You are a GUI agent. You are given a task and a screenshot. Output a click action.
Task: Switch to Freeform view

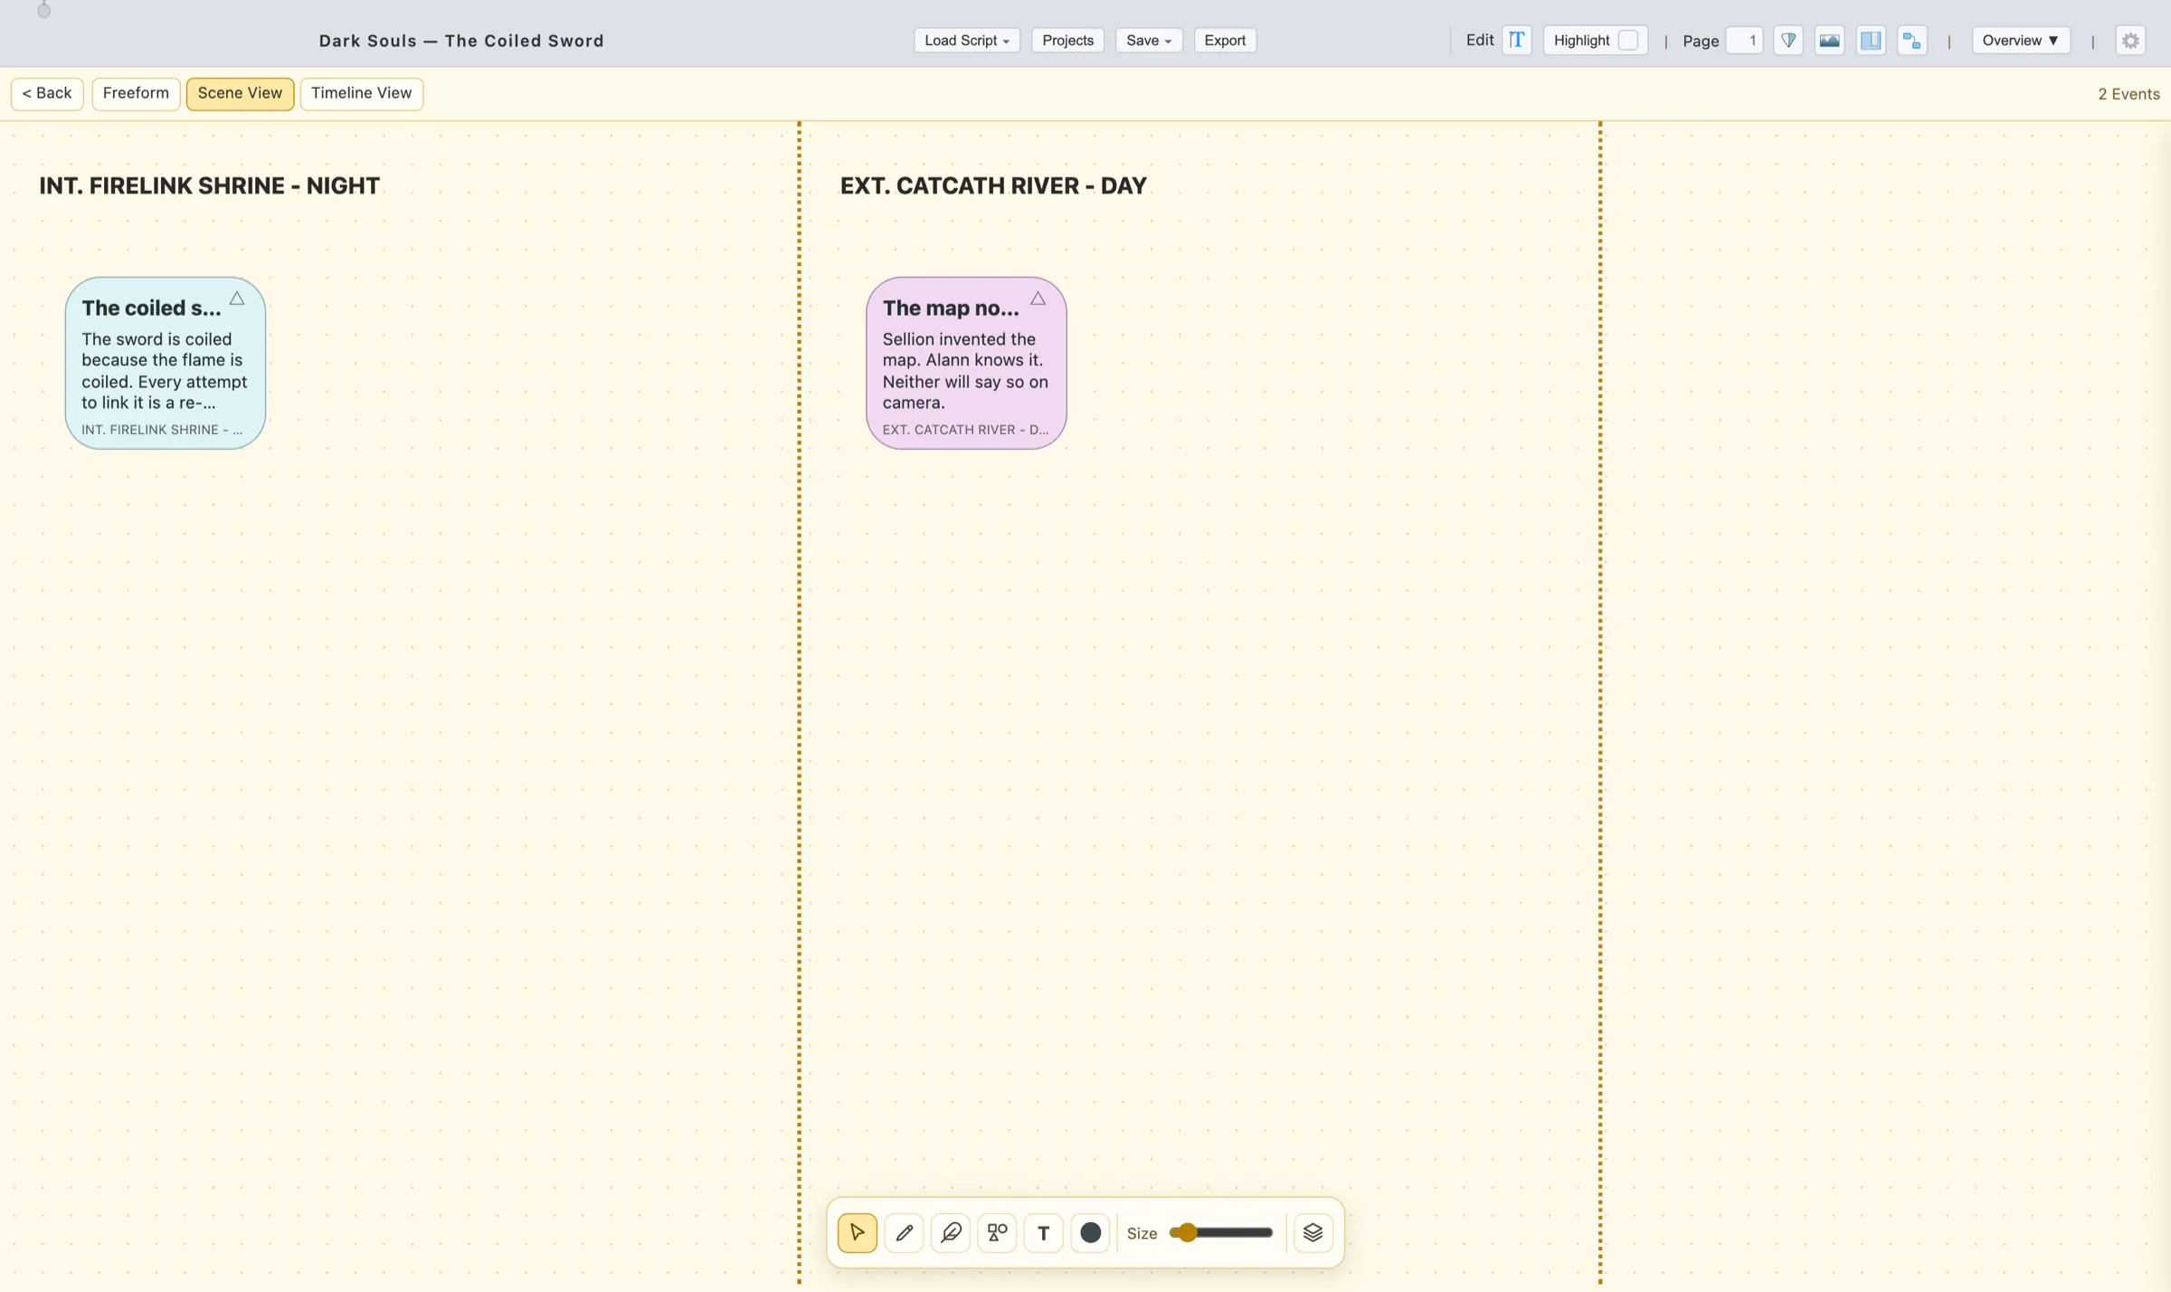[136, 93]
